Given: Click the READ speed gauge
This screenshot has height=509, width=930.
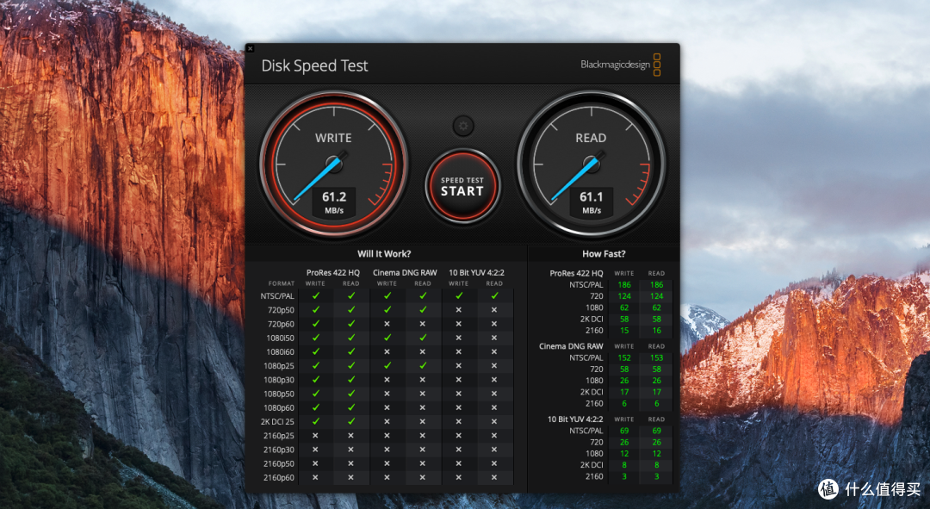Looking at the screenshot, I should (x=591, y=164).
